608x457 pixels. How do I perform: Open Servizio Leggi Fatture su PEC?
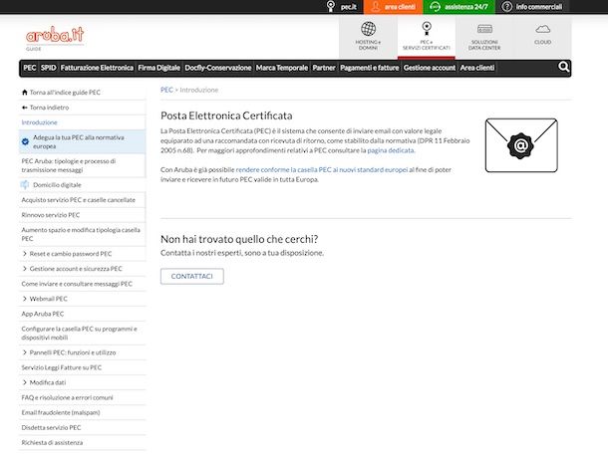[61, 367]
